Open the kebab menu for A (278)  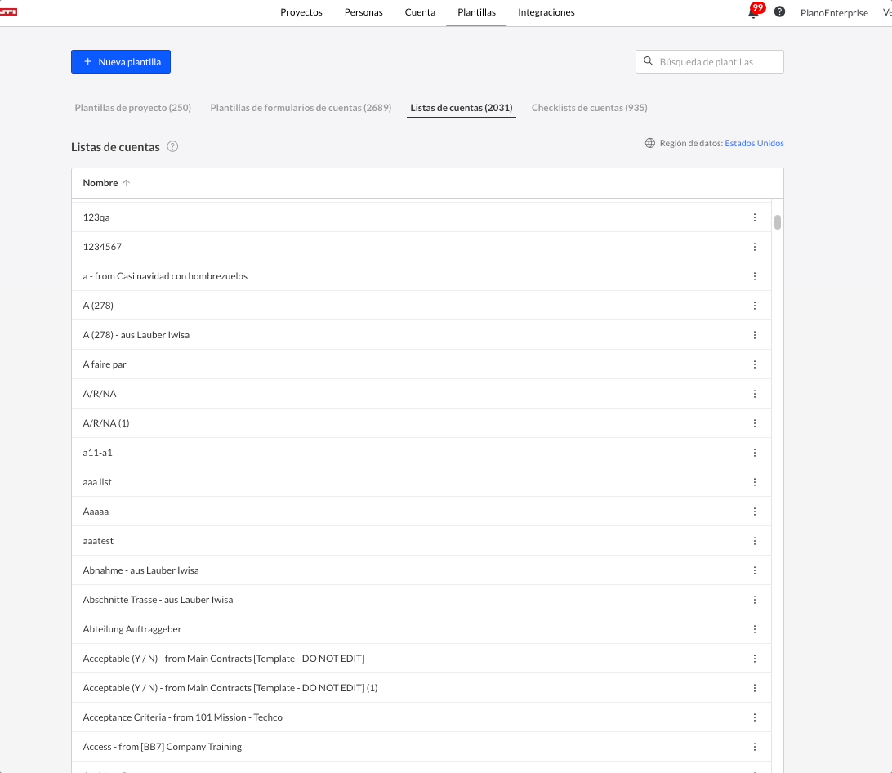click(x=754, y=306)
